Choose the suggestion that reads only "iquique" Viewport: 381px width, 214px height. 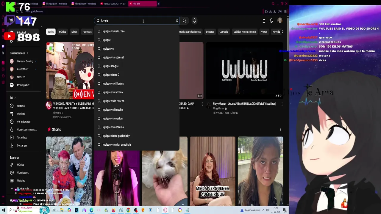[x=137, y=40]
